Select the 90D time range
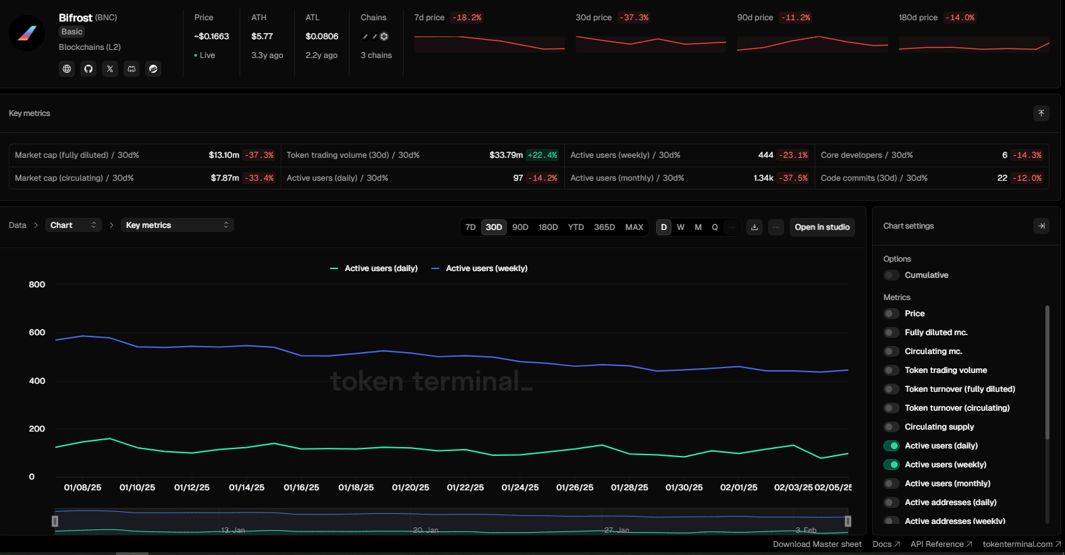This screenshot has width=1065, height=555. (x=520, y=227)
